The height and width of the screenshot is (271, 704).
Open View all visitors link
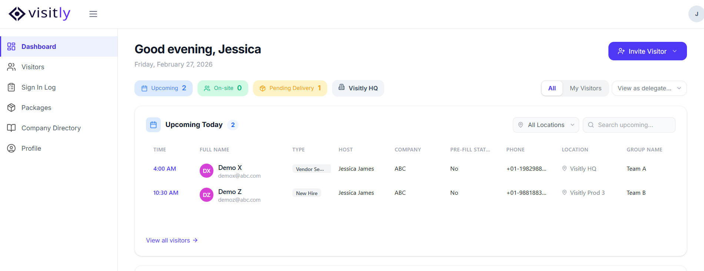point(172,240)
